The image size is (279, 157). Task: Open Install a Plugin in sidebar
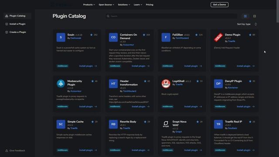17,24
